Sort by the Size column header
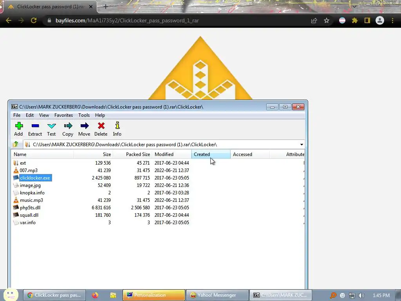The width and height of the screenshot is (401, 301). 93,154
